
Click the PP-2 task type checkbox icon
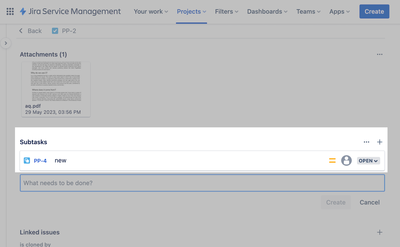click(55, 31)
